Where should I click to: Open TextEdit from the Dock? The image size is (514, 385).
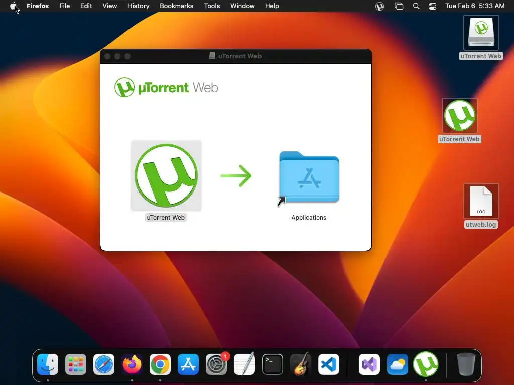(244, 364)
